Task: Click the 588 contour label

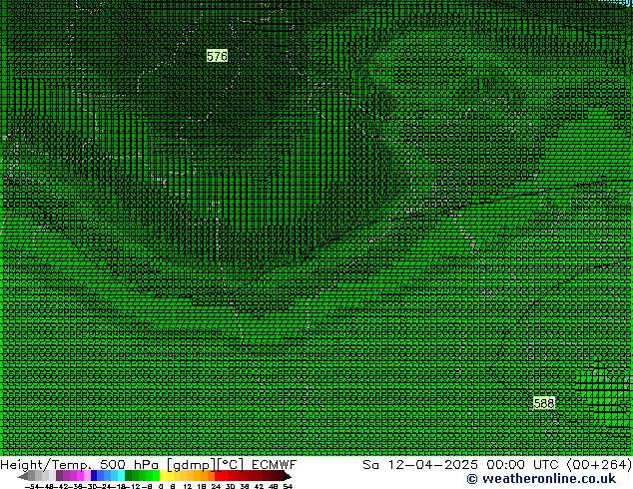Action: click(x=544, y=403)
